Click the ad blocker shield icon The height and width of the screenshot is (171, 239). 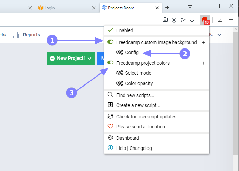[174, 20]
